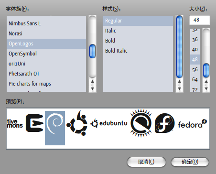Click the creative commons partial glyph

15,123
